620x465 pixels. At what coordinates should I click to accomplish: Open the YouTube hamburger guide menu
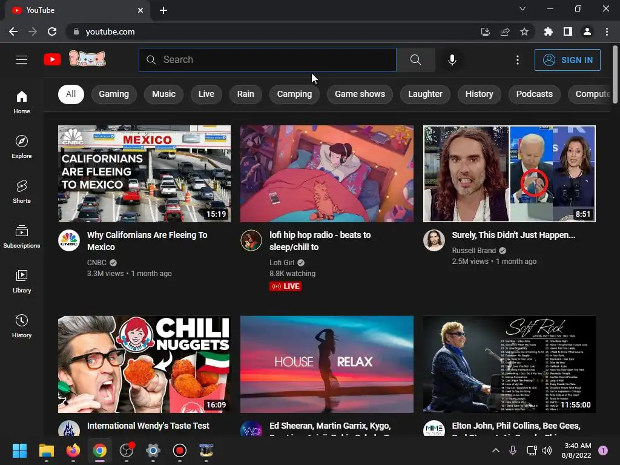point(22,60)
